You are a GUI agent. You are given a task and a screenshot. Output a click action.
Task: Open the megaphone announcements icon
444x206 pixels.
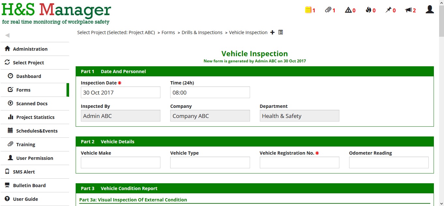coord(408,10)
